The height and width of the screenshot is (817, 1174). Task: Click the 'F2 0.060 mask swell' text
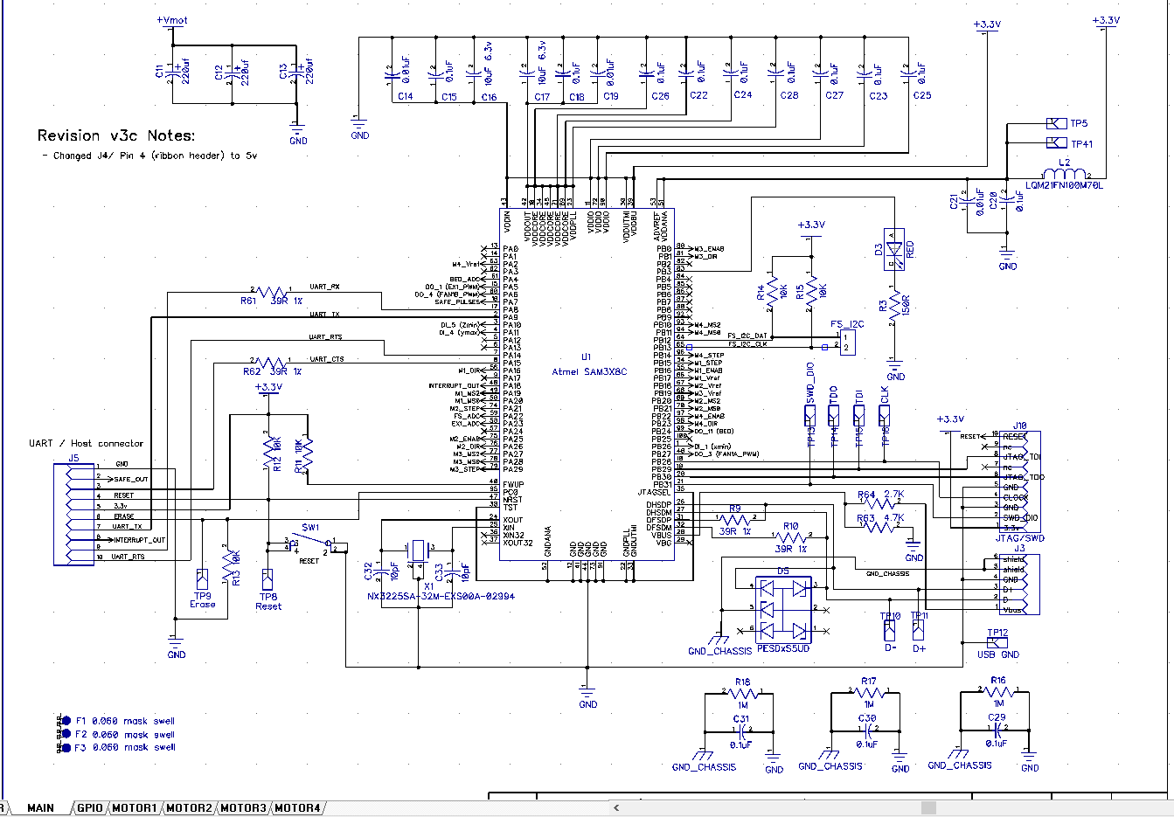coord(125,735)
